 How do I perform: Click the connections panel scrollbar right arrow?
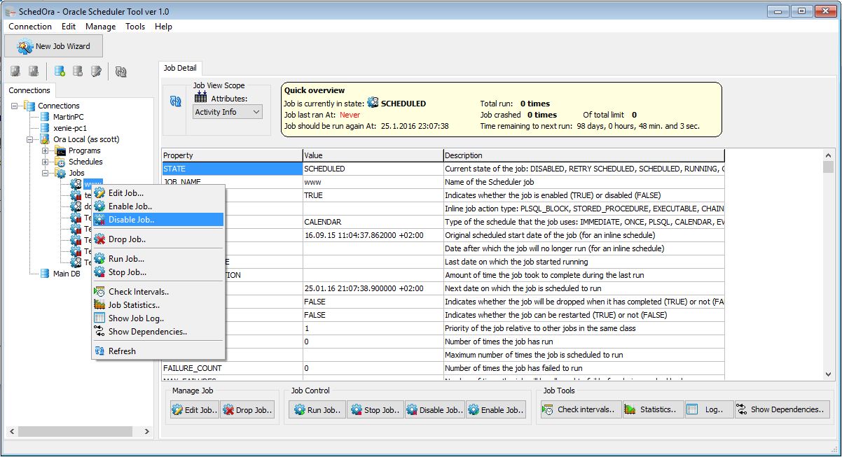[x=146, y=432]
